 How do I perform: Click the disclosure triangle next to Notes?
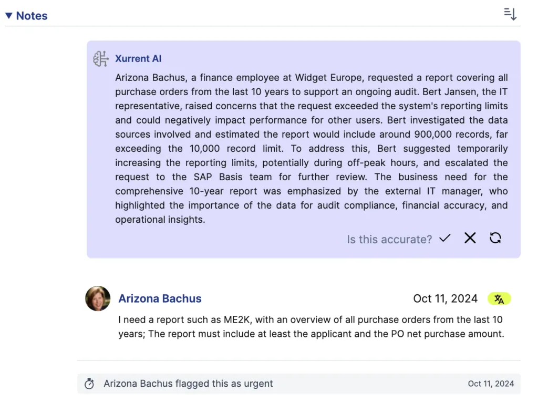[8, 15]
